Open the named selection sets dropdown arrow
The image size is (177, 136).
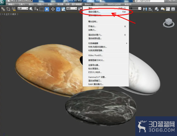(x=140, y=8)
